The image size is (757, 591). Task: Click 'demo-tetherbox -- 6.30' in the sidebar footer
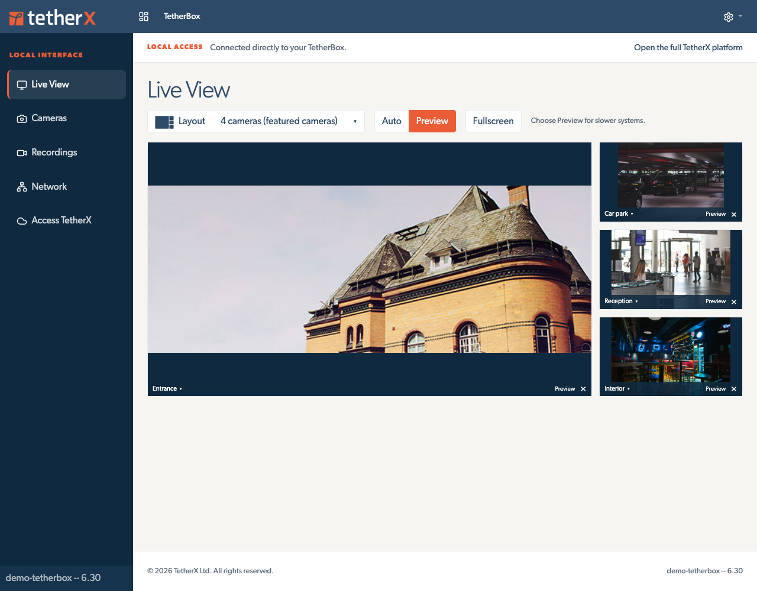click(53, 578)
